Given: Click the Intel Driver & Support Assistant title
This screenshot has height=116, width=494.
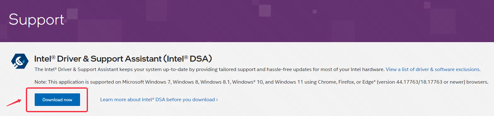Looking at the screenshot, I should click(123, 59).
